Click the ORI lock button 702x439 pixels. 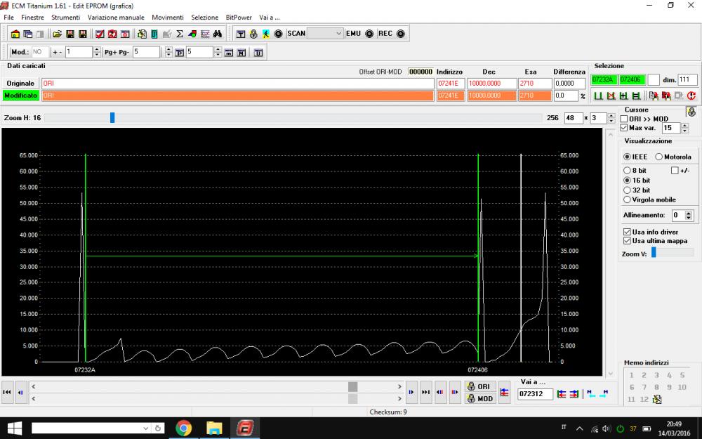click(480, 386)
